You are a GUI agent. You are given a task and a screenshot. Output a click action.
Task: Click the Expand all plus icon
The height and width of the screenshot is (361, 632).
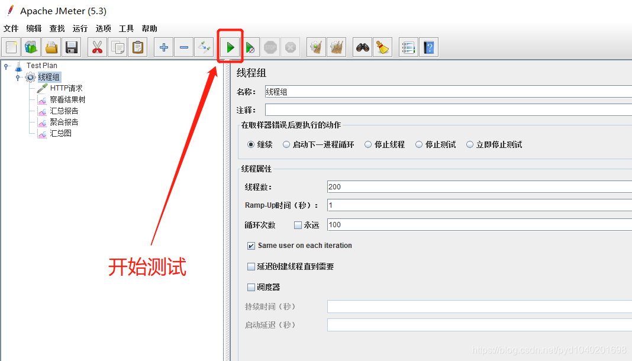click(164, 47)
